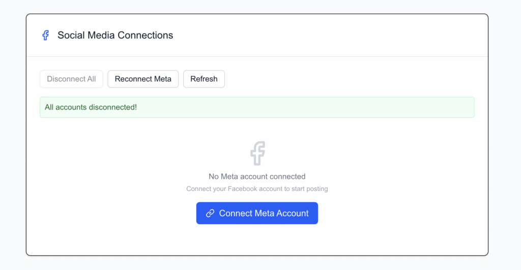Click the word 'Connections' in the card title

tap(145, 36)
